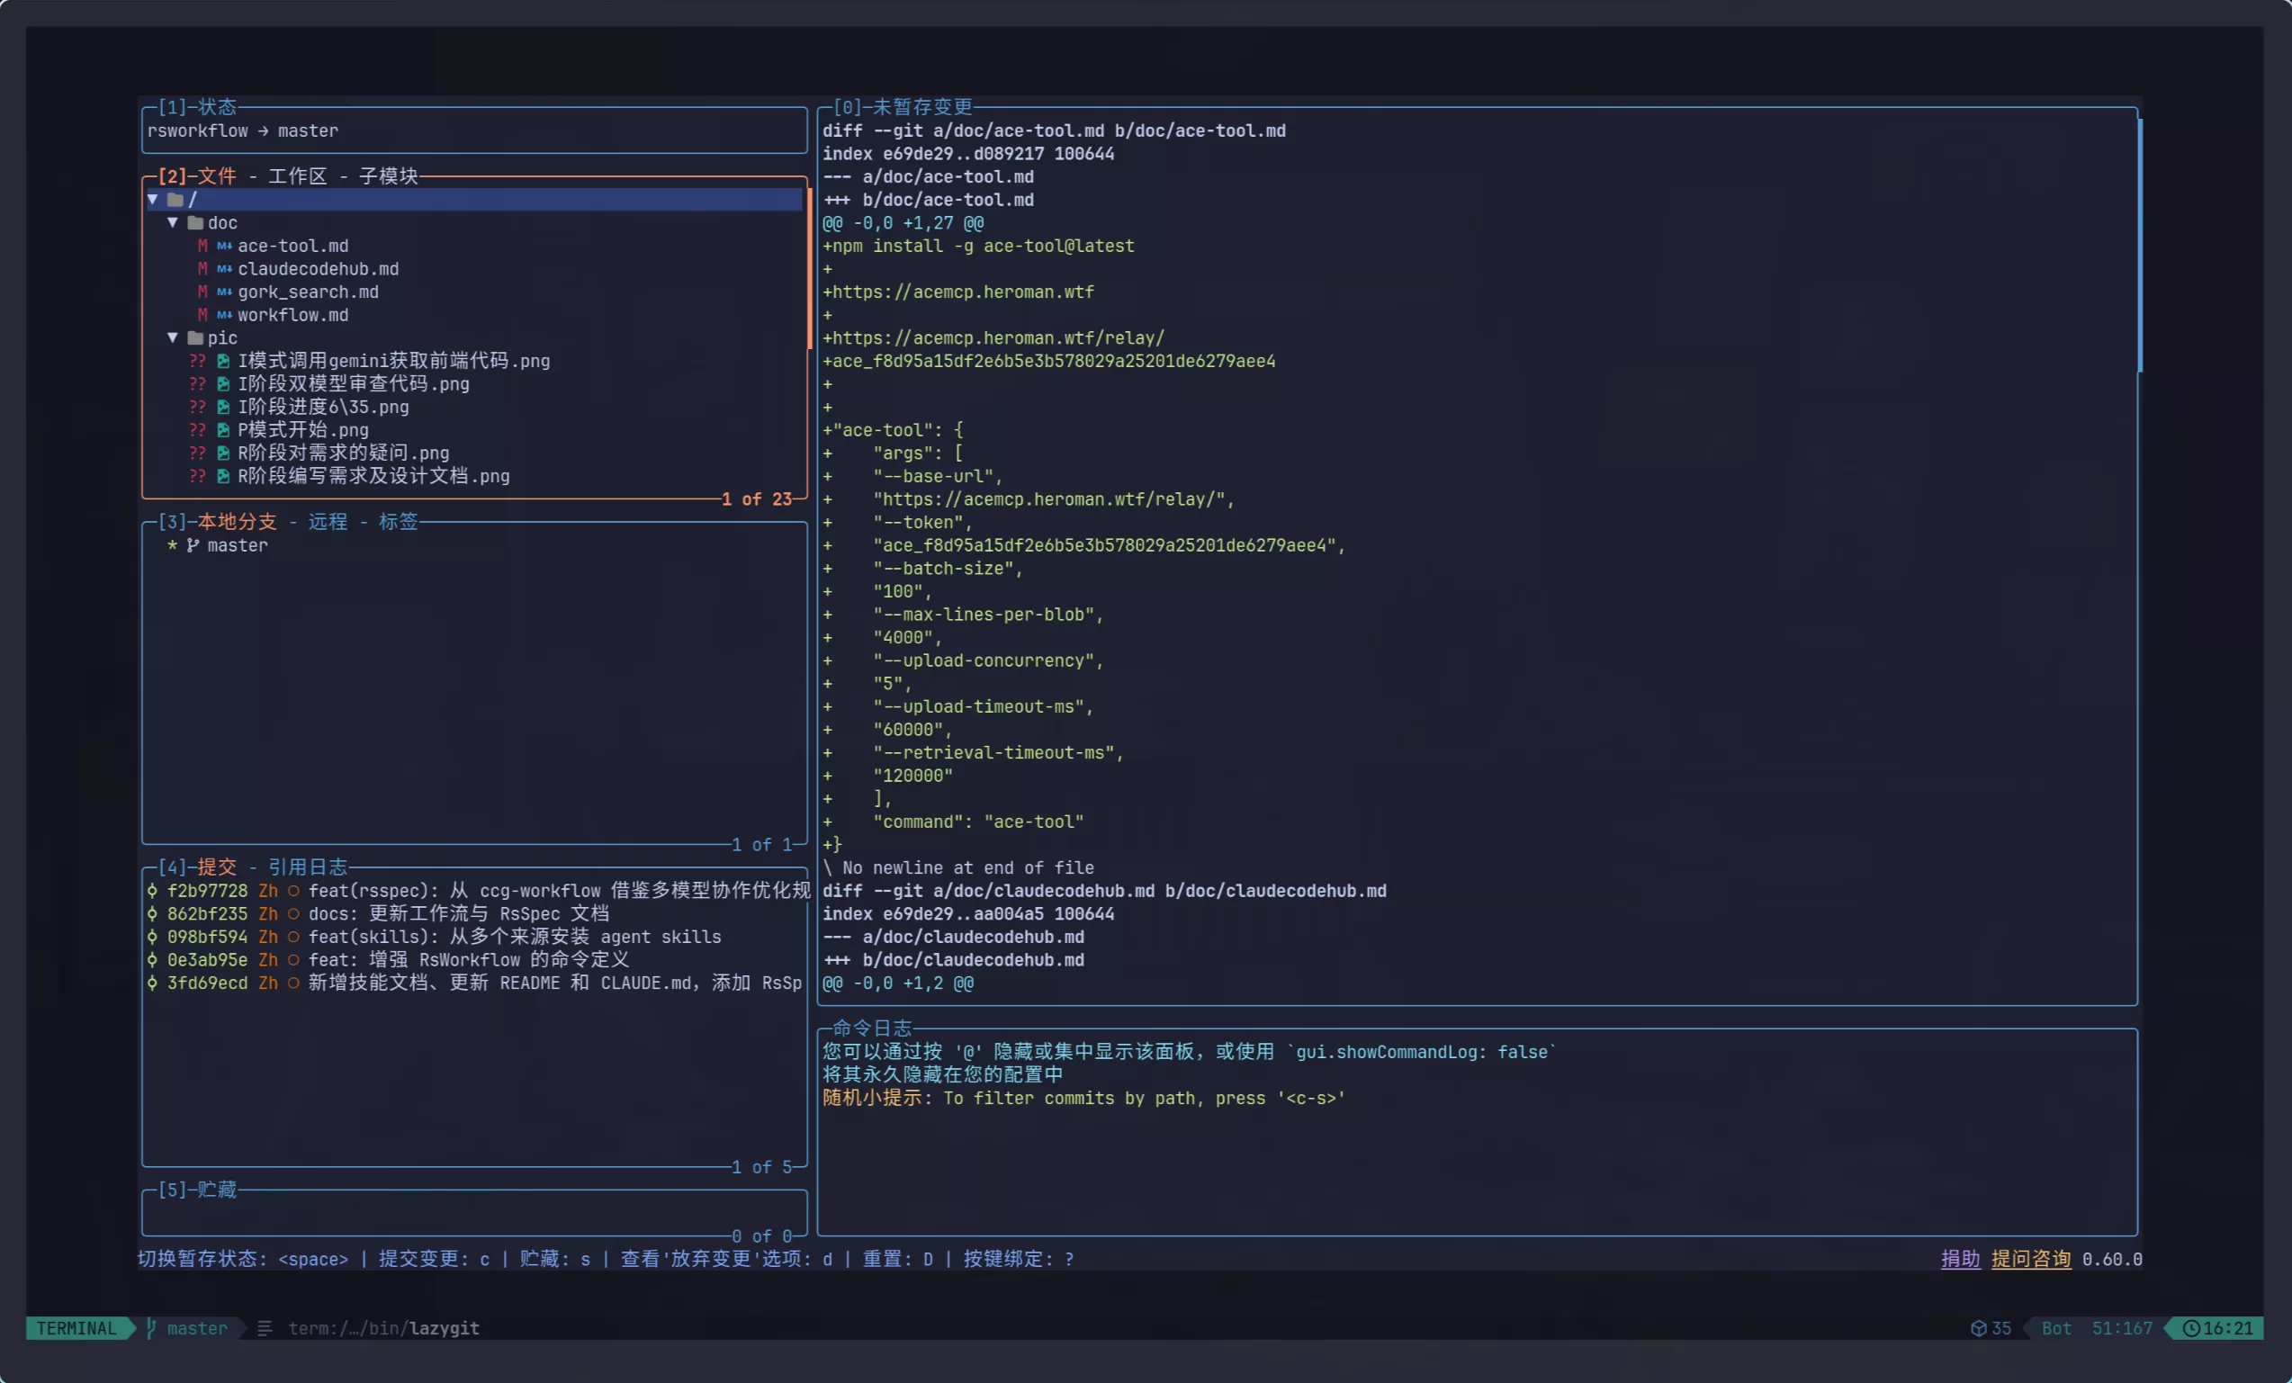This screenshot has width=2292, height=1383.
Task: Collapse the root folder tree arrow
Action: pyautogui.click(x=153, y=200)
